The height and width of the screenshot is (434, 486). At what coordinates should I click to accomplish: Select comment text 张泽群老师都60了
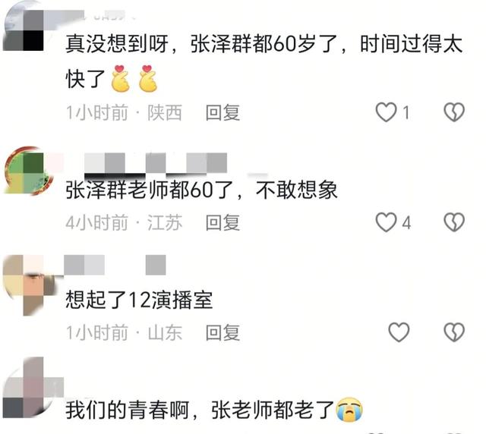tap(149, 190)
